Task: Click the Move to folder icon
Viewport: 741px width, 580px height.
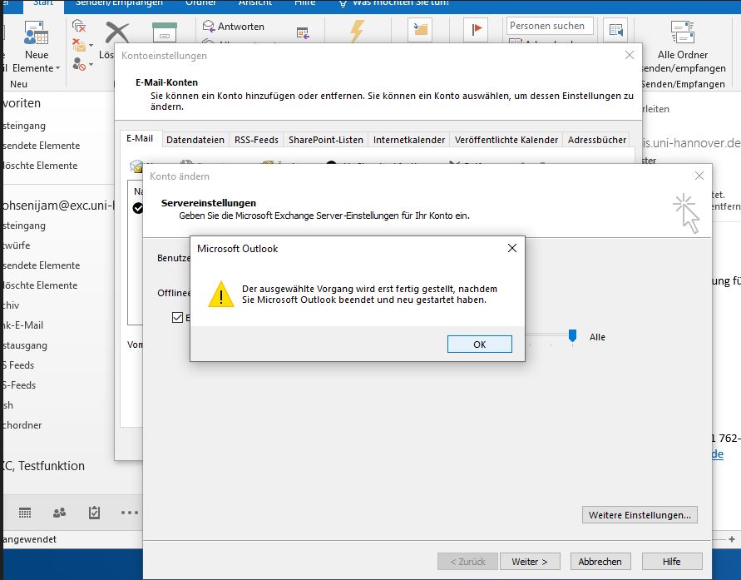Action: point(420,30)
